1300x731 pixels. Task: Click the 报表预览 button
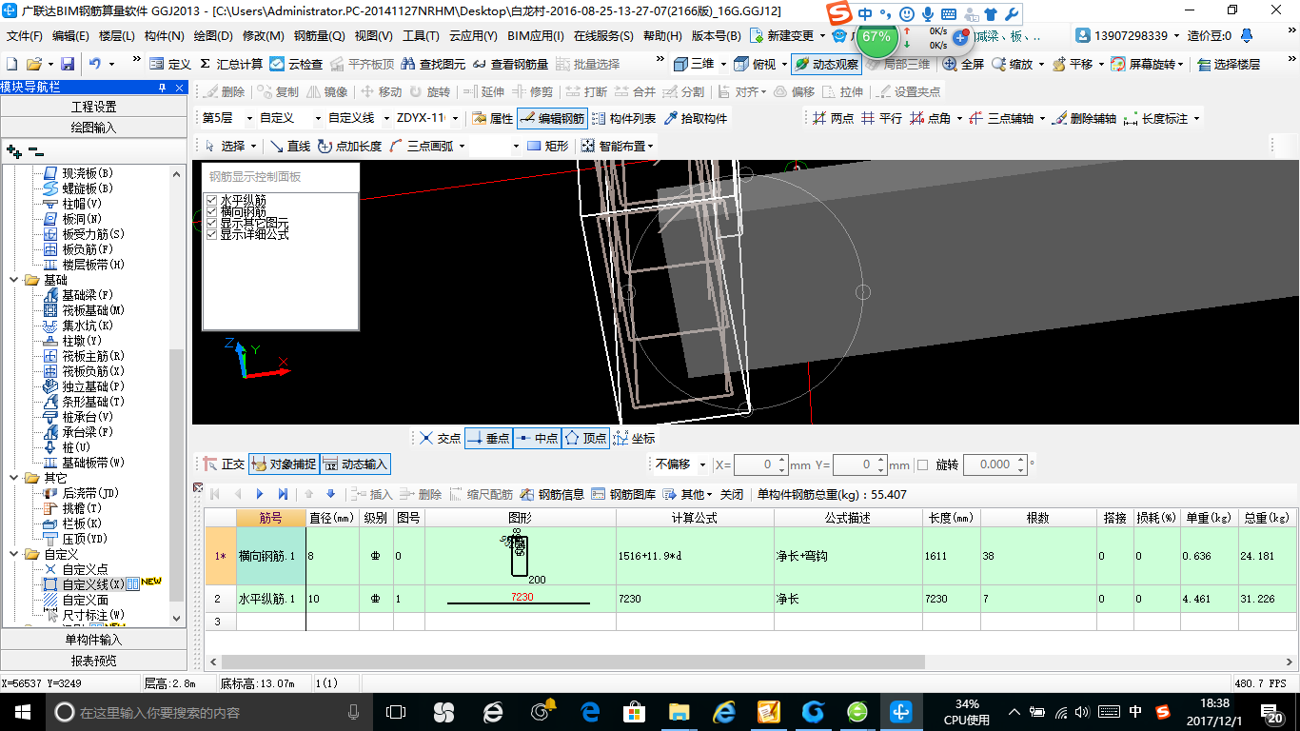click(93, 661)
